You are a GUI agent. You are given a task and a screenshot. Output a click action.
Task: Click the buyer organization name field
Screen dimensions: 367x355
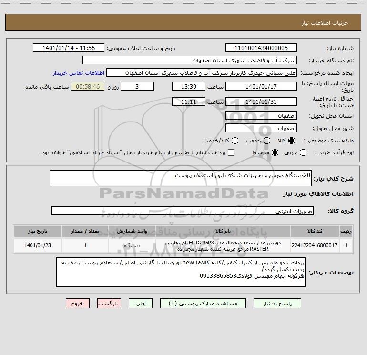190,61
